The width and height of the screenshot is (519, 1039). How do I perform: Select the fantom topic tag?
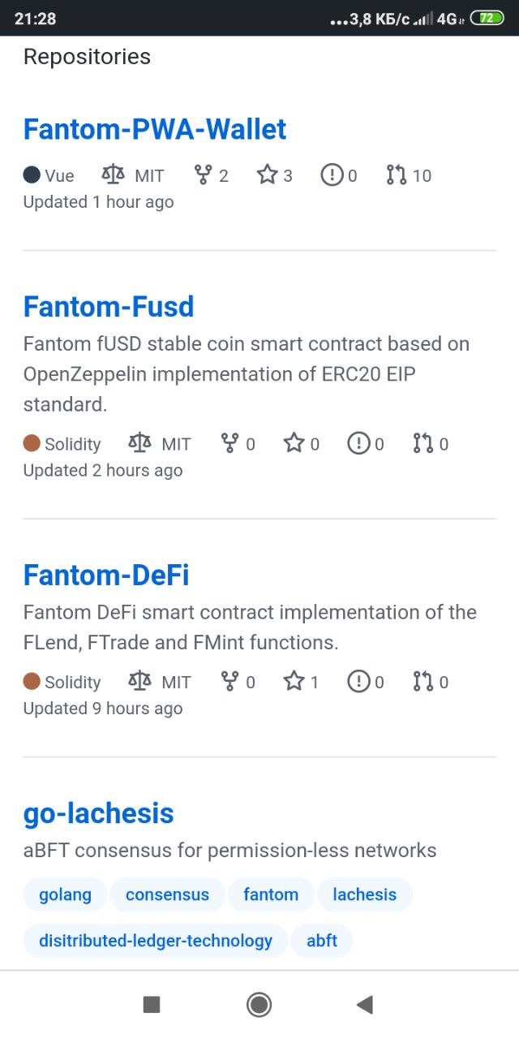click(271, 895)
